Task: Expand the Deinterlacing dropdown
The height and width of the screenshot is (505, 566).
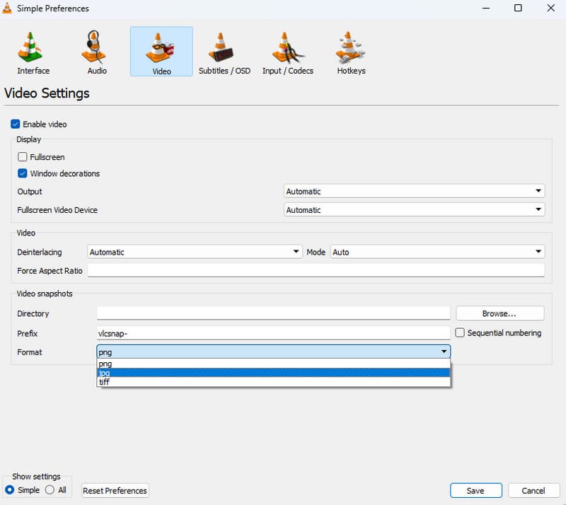Action: pyautogui.click(x=195, y=252)
